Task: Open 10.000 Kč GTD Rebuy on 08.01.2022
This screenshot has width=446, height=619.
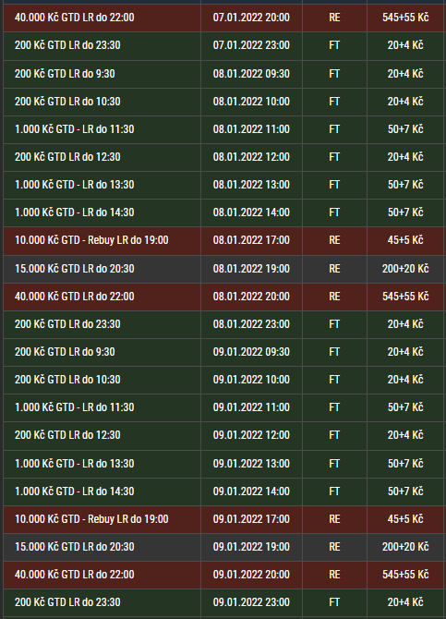Action: click(x=91, y=240)
